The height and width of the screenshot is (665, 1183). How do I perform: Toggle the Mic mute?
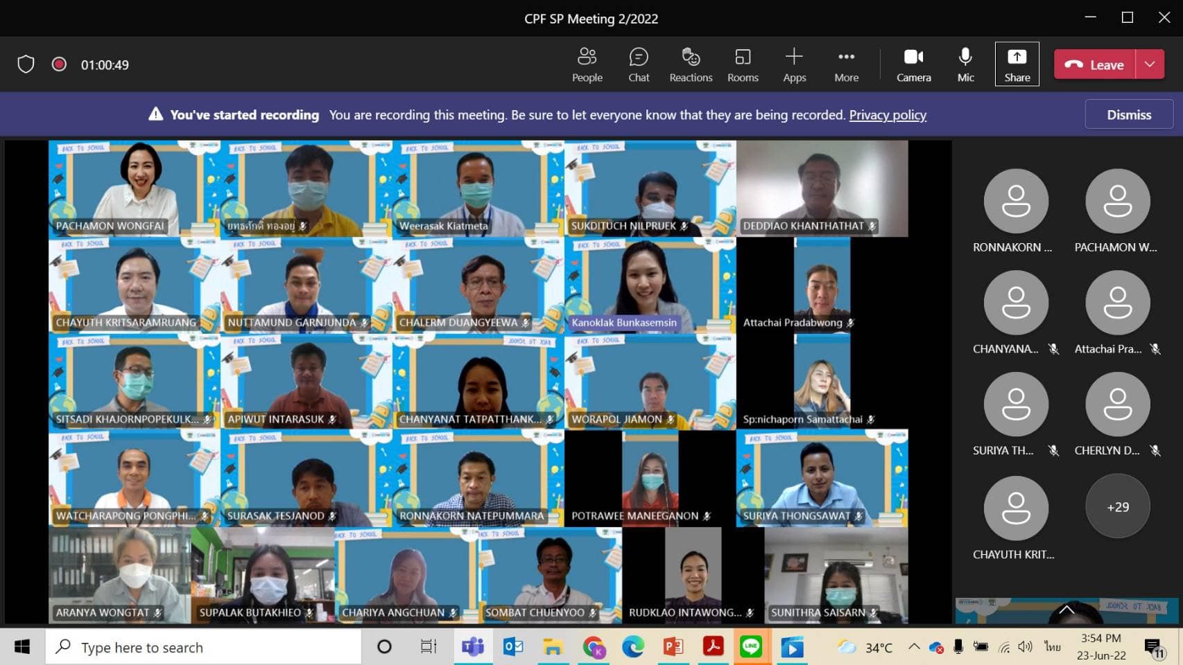(x=965, y=64)
